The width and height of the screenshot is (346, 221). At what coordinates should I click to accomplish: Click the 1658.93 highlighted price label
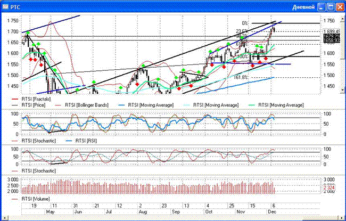pyautogui.click(x=332, y=40)
